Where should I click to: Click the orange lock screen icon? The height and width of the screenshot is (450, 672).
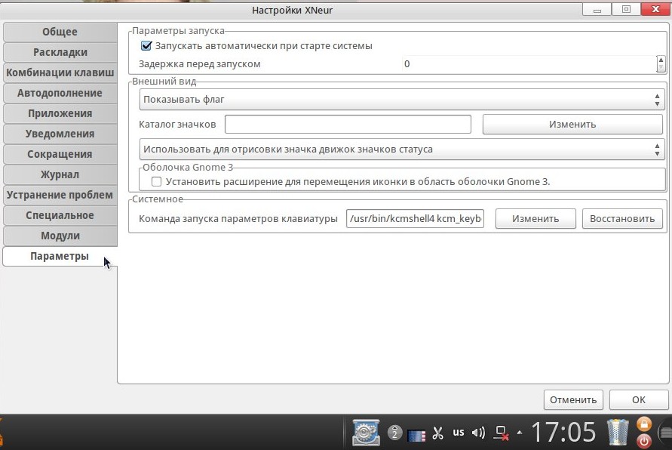[644, 424]
